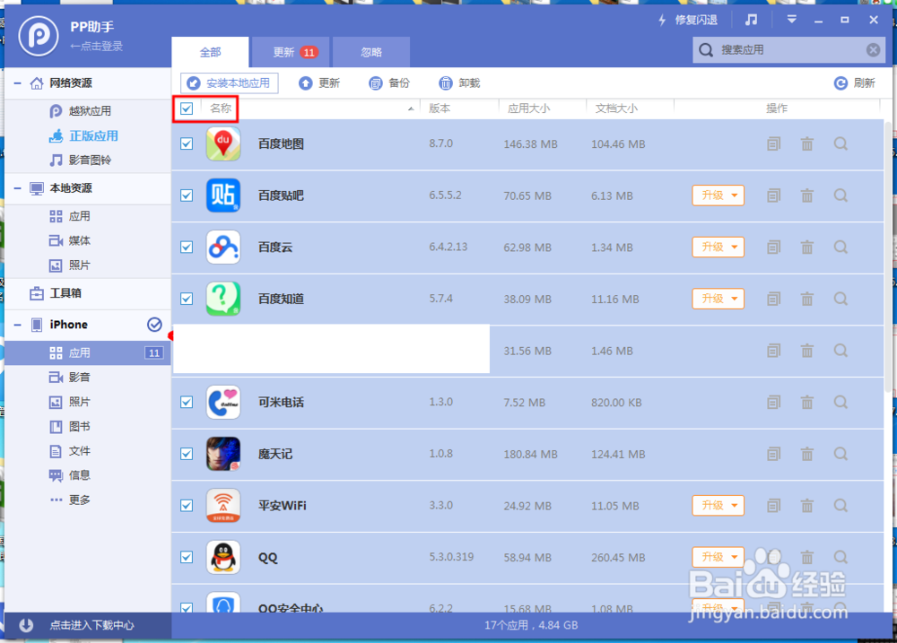Switch to the 更新 tab
Image resolution: width=897 pixels, height=643 pixels.
click(x=291, y=52)
